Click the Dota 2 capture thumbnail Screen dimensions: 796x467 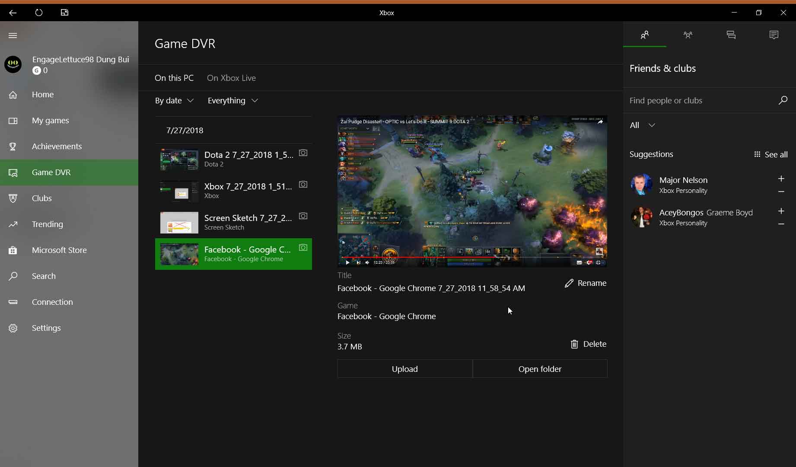179,159
